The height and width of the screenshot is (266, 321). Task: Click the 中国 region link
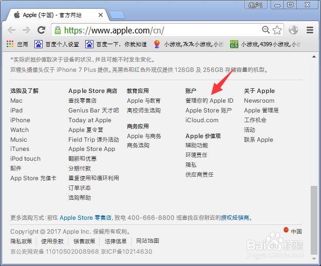point(296,232)
